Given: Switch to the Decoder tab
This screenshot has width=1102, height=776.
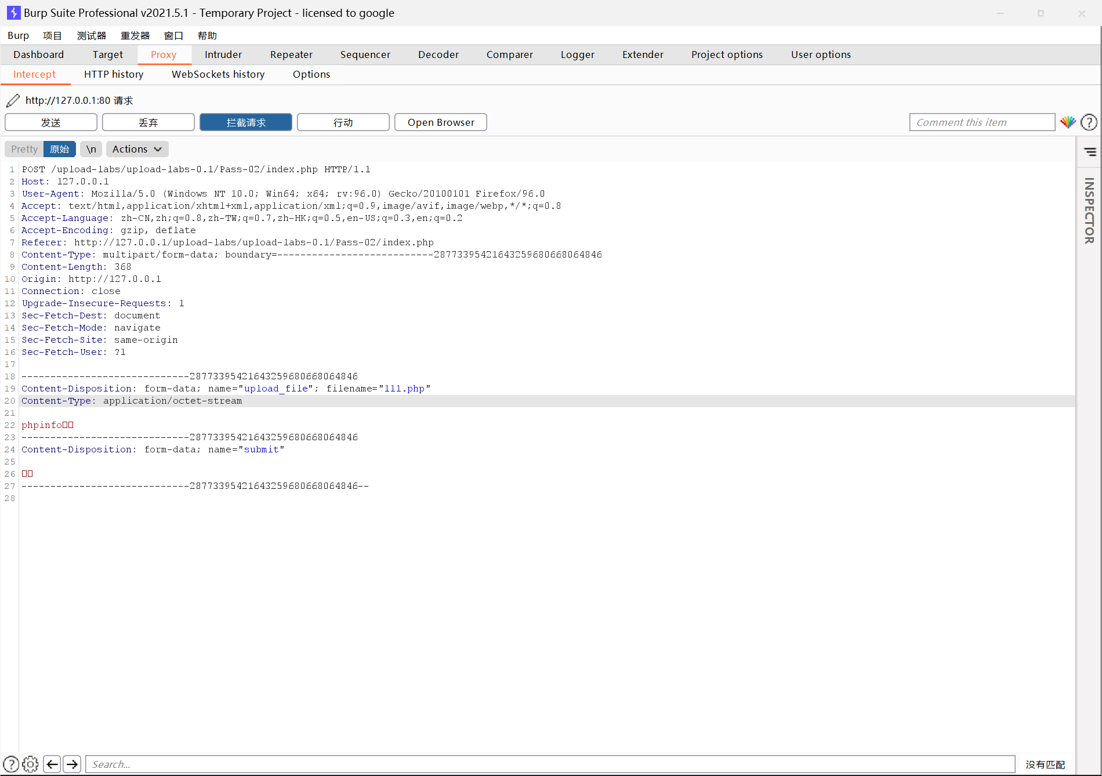Looking at the screenshot, I should pyautogui.click(x=438, y=55).
